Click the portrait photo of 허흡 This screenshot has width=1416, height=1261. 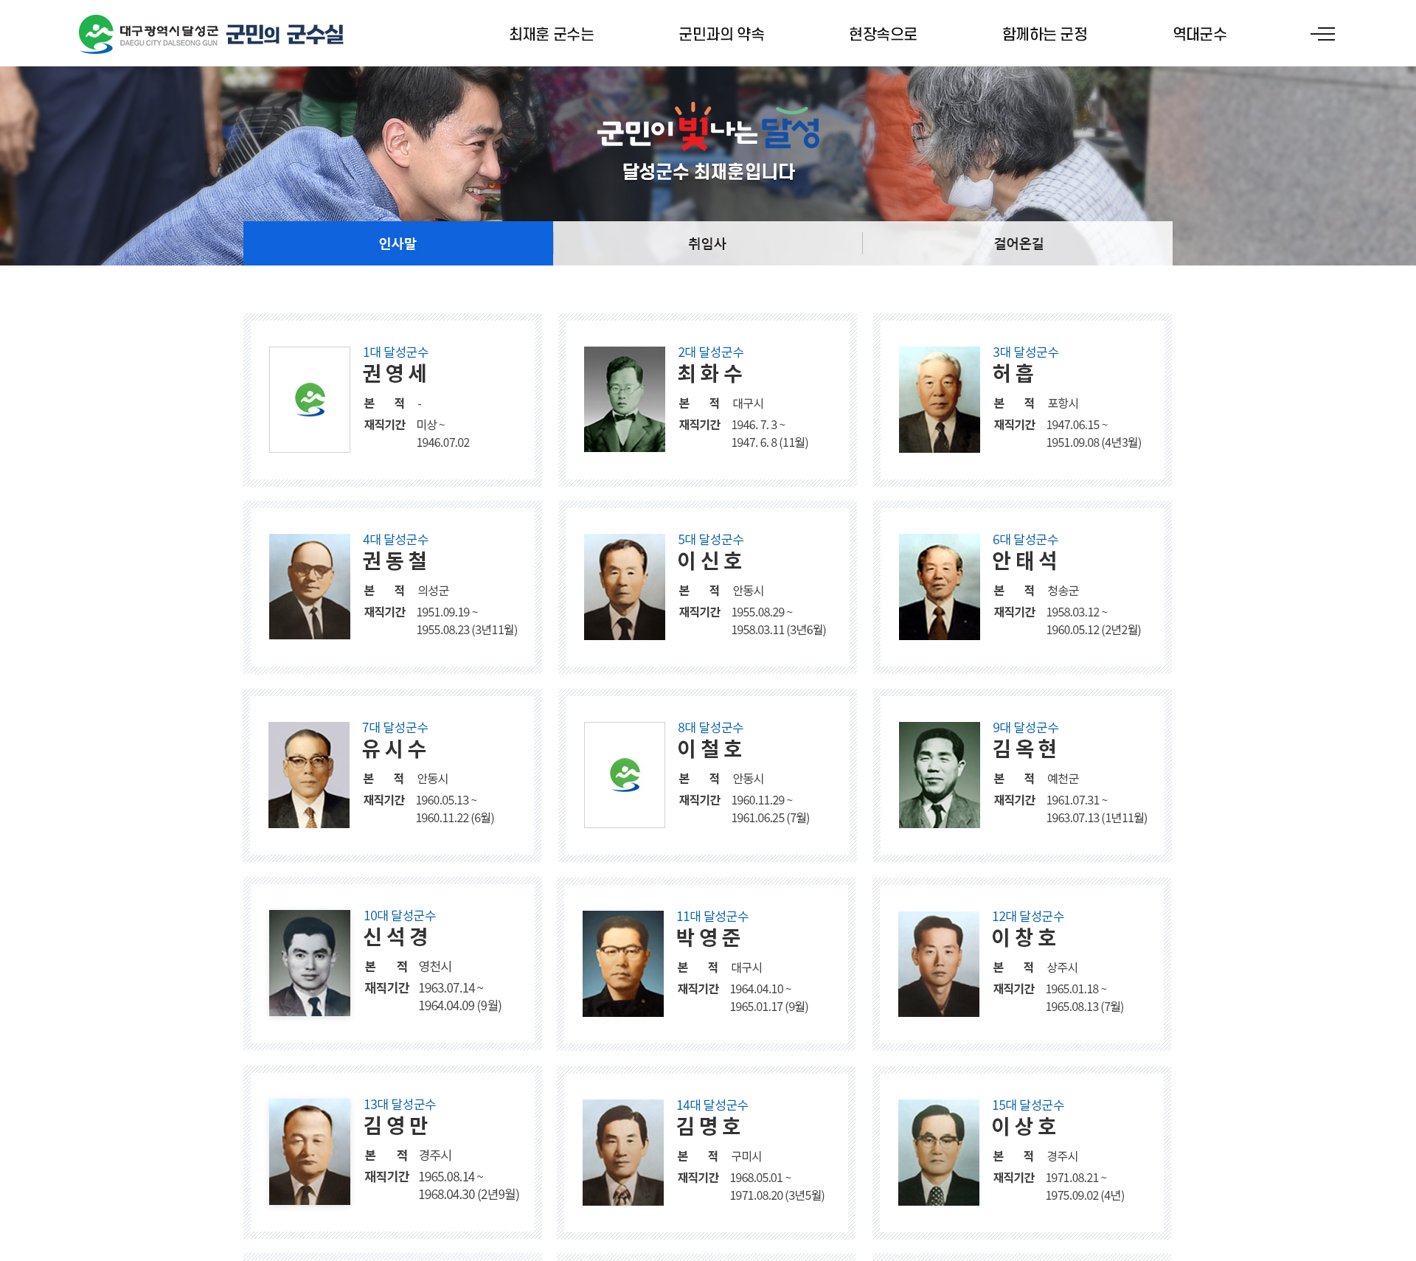[939, 400]
